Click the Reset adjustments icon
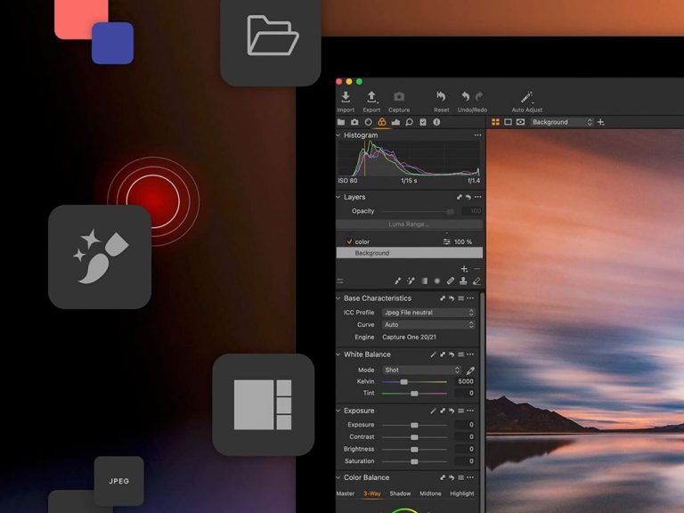This screenshot has width=684, height=513. (441, 96)
